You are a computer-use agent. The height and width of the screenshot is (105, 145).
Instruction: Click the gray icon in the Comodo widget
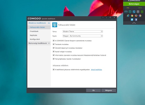[x=138, y=12]
